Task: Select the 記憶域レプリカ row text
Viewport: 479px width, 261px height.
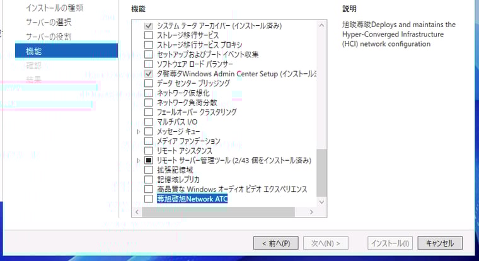Action: point(178,180)
